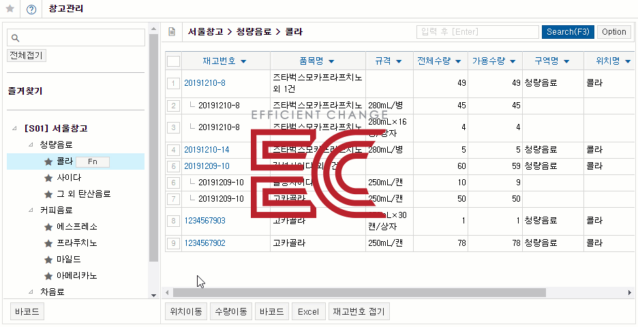Select row 9 checkbox for 1234567902
The width and height of the screenshot is (638, 327).
point(173,243)
